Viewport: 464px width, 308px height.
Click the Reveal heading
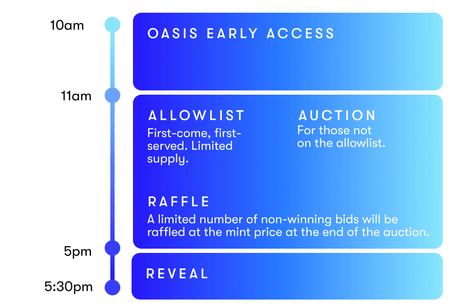point(178,274)
